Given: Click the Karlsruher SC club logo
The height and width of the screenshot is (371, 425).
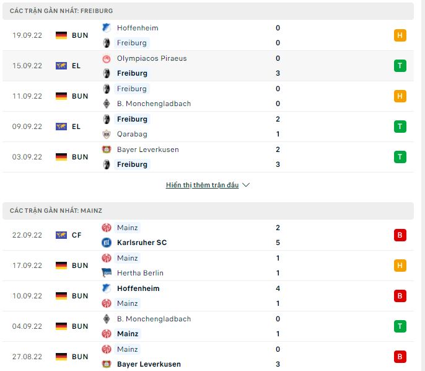Looking at the screenshot, I should pyautogui.click(x=106, y=243).
